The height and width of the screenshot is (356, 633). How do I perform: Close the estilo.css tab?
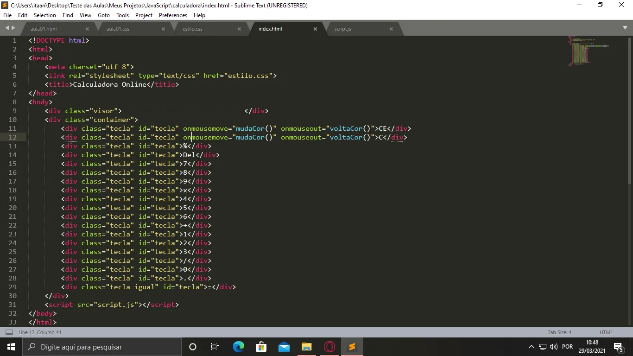point(239,29)
